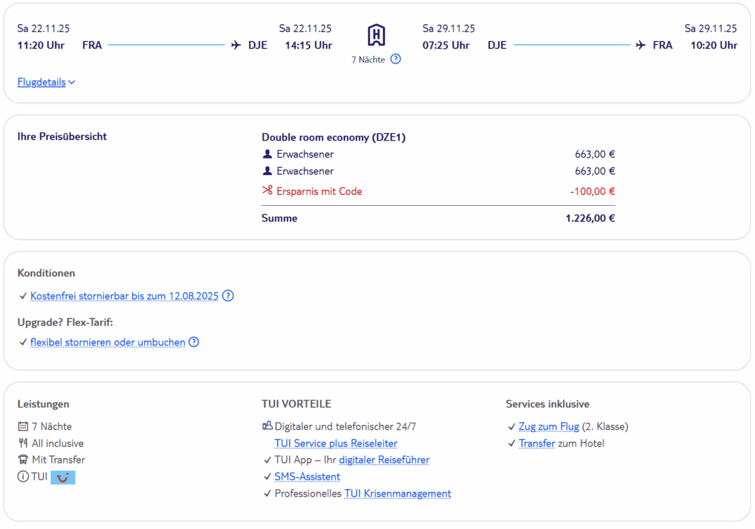Image resolution: width=755 pixels, height=529 pixels.
Task: Open the digitaler Reiseführer link
Action: (x=384, y=460)
